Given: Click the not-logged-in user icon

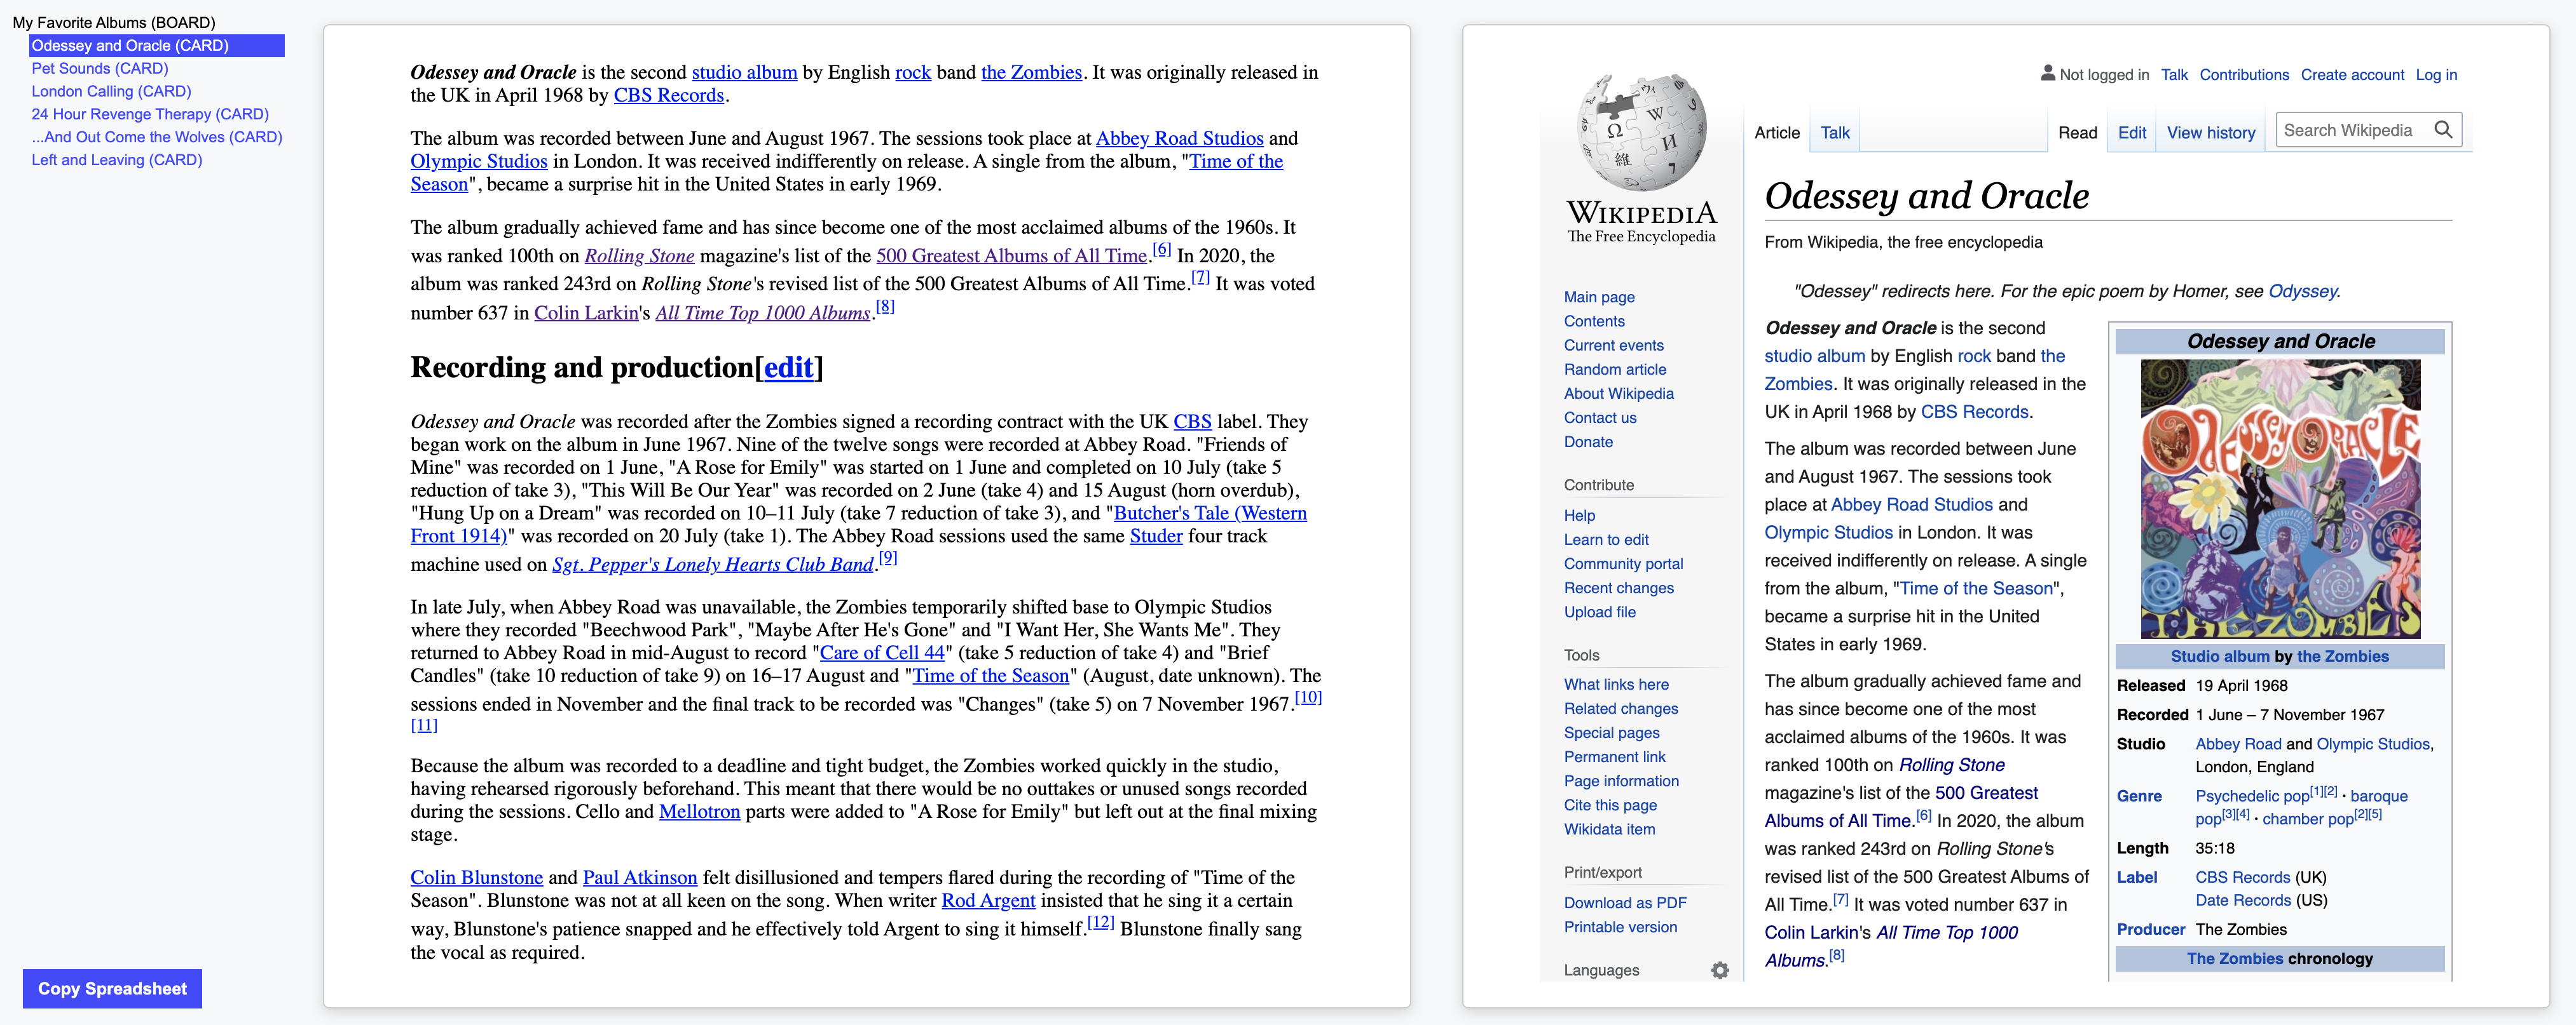Looking at the screenshot, I should tap(2047, 73).
